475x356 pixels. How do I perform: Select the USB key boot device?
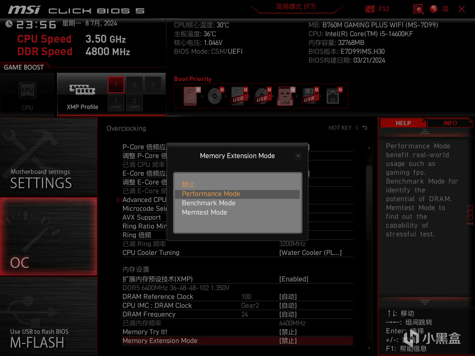tap(286, 96)
